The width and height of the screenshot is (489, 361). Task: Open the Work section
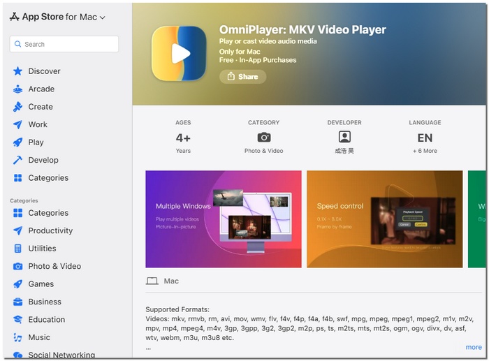coord(38,124)
